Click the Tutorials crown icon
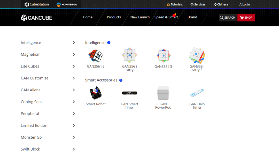The height and width of the screenshot is (156, 279). tap(168, 5)
